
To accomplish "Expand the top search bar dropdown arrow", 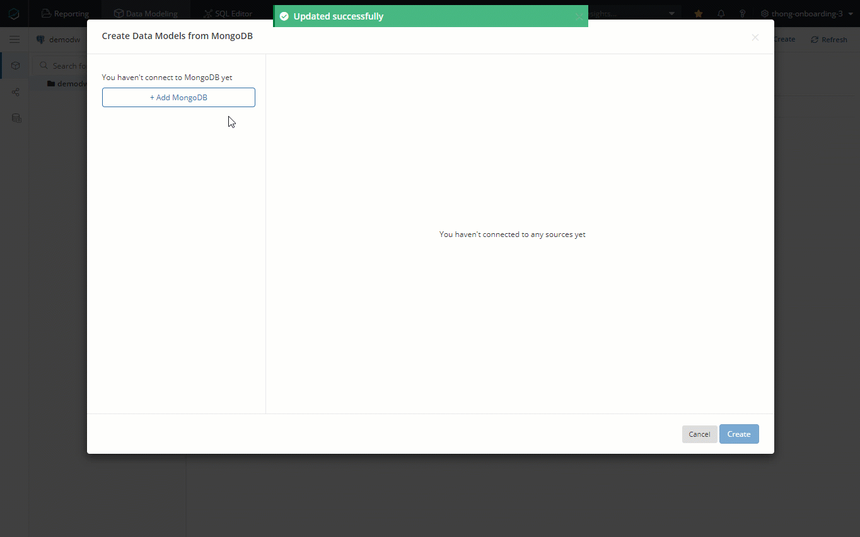I will click(x=671, y=13).
